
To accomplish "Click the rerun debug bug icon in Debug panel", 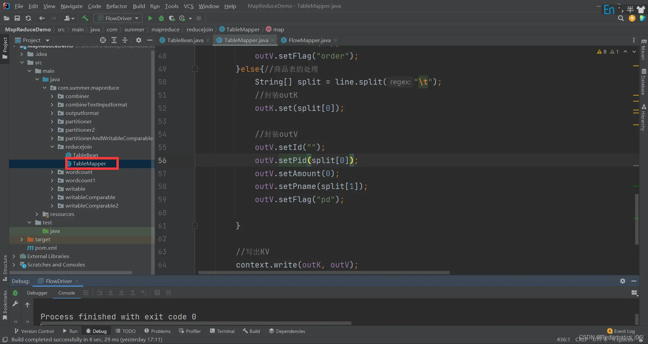I will click(15, 293).
